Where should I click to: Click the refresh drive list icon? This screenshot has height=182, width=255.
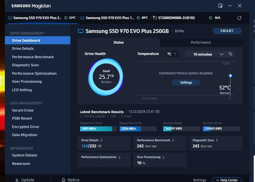click(x=239, y=18)
